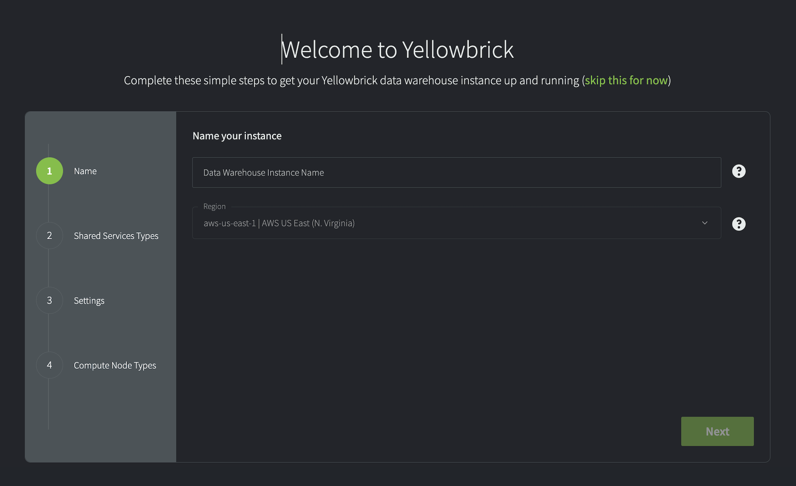Screen dimensions: 796x486
Task: Click the "Welcome to Yellowbrick" title
Action: pos(398,50)
